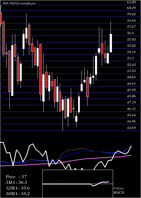Click the 45.44 price label
Image resolution: width=141 pixels, height=198 pixels.
pyautogui.click(x=131, y=115)
